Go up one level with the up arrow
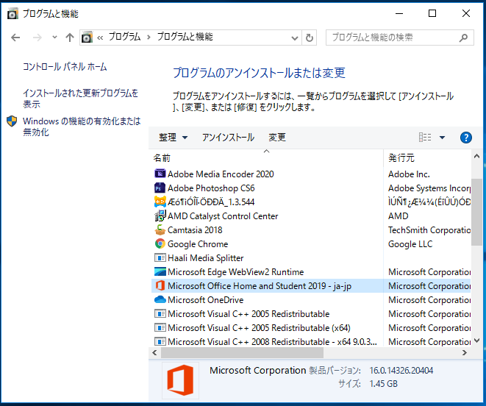The height and width of the screenshot is (406, 486). coord(70,38)
